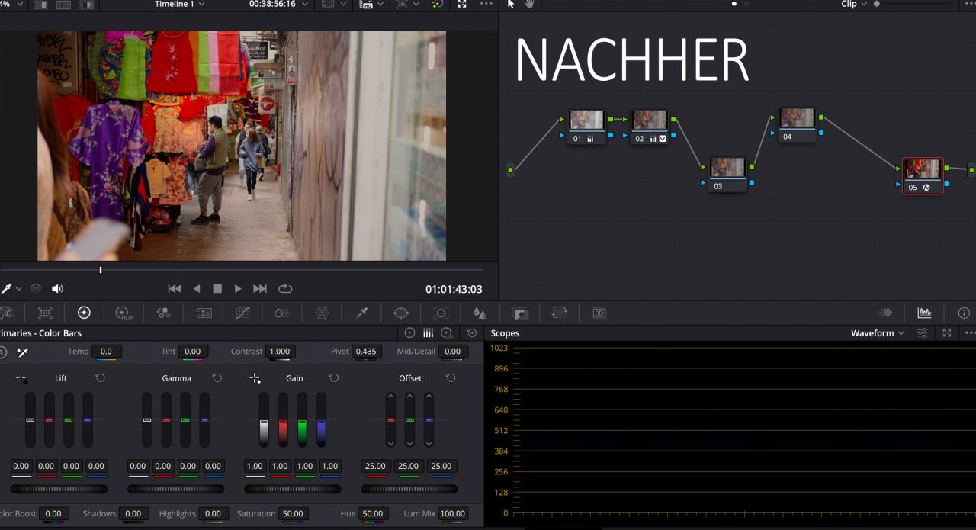Open the Tracker palette

click(x=441, y=313)
